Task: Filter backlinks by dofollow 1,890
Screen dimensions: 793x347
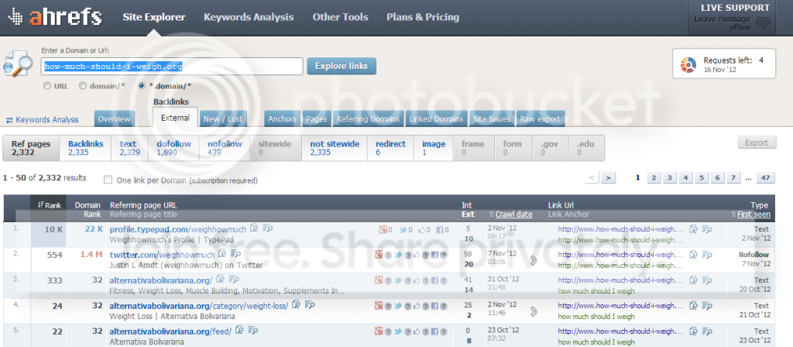Action: coord(173,148)
